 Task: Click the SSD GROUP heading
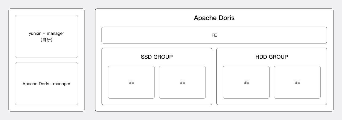click(157, 57)
